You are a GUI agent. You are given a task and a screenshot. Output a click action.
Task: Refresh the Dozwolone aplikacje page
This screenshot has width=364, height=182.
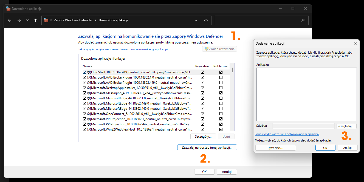[206, 20]
